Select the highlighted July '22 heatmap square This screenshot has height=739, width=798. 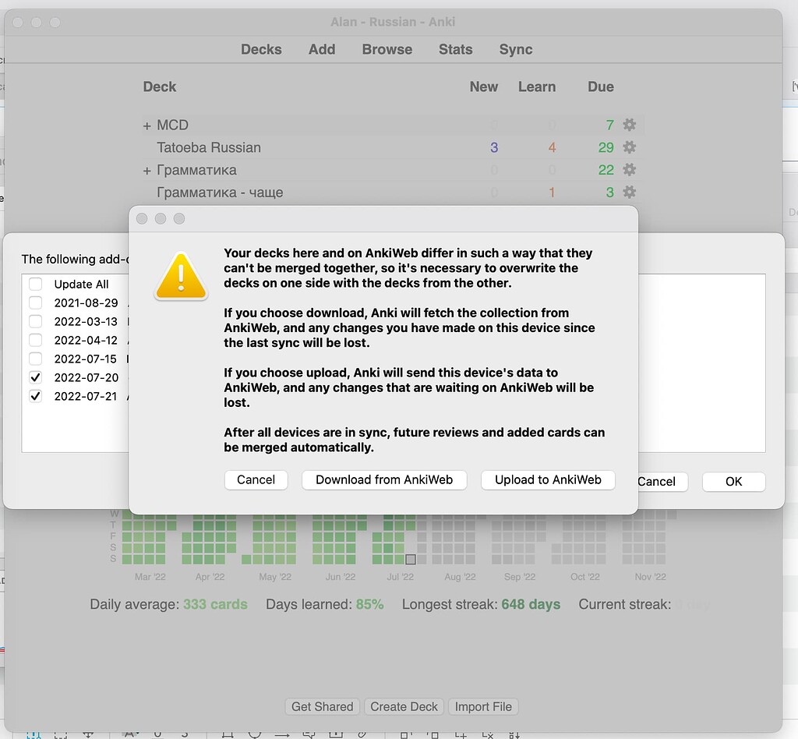tap(411, 559)
